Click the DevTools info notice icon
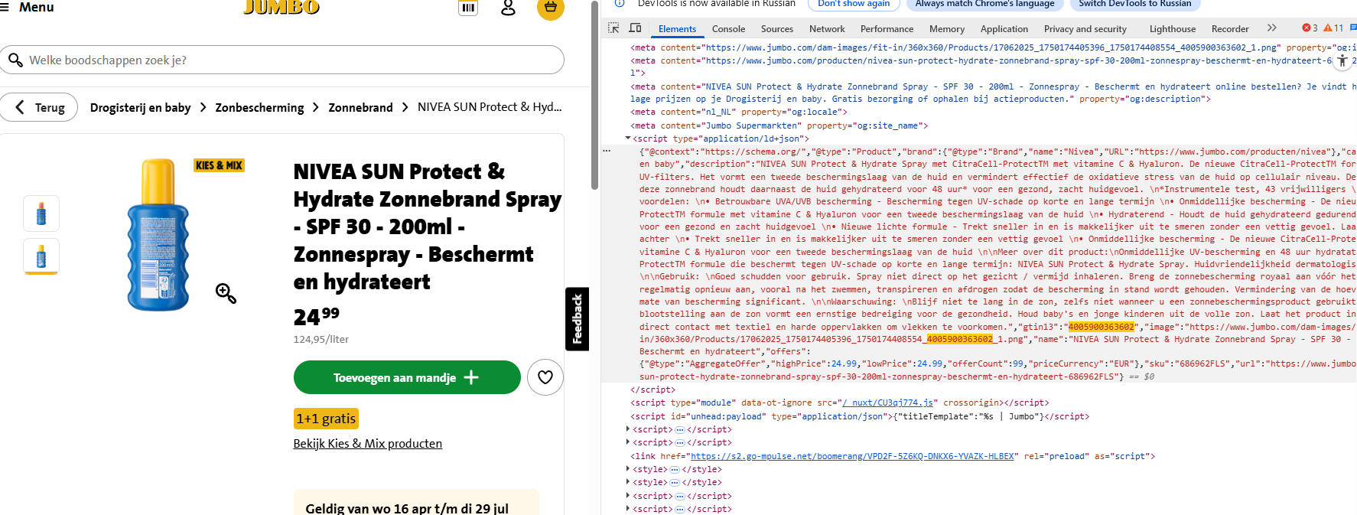The image size is (1357, 515). tap(620, 4)
